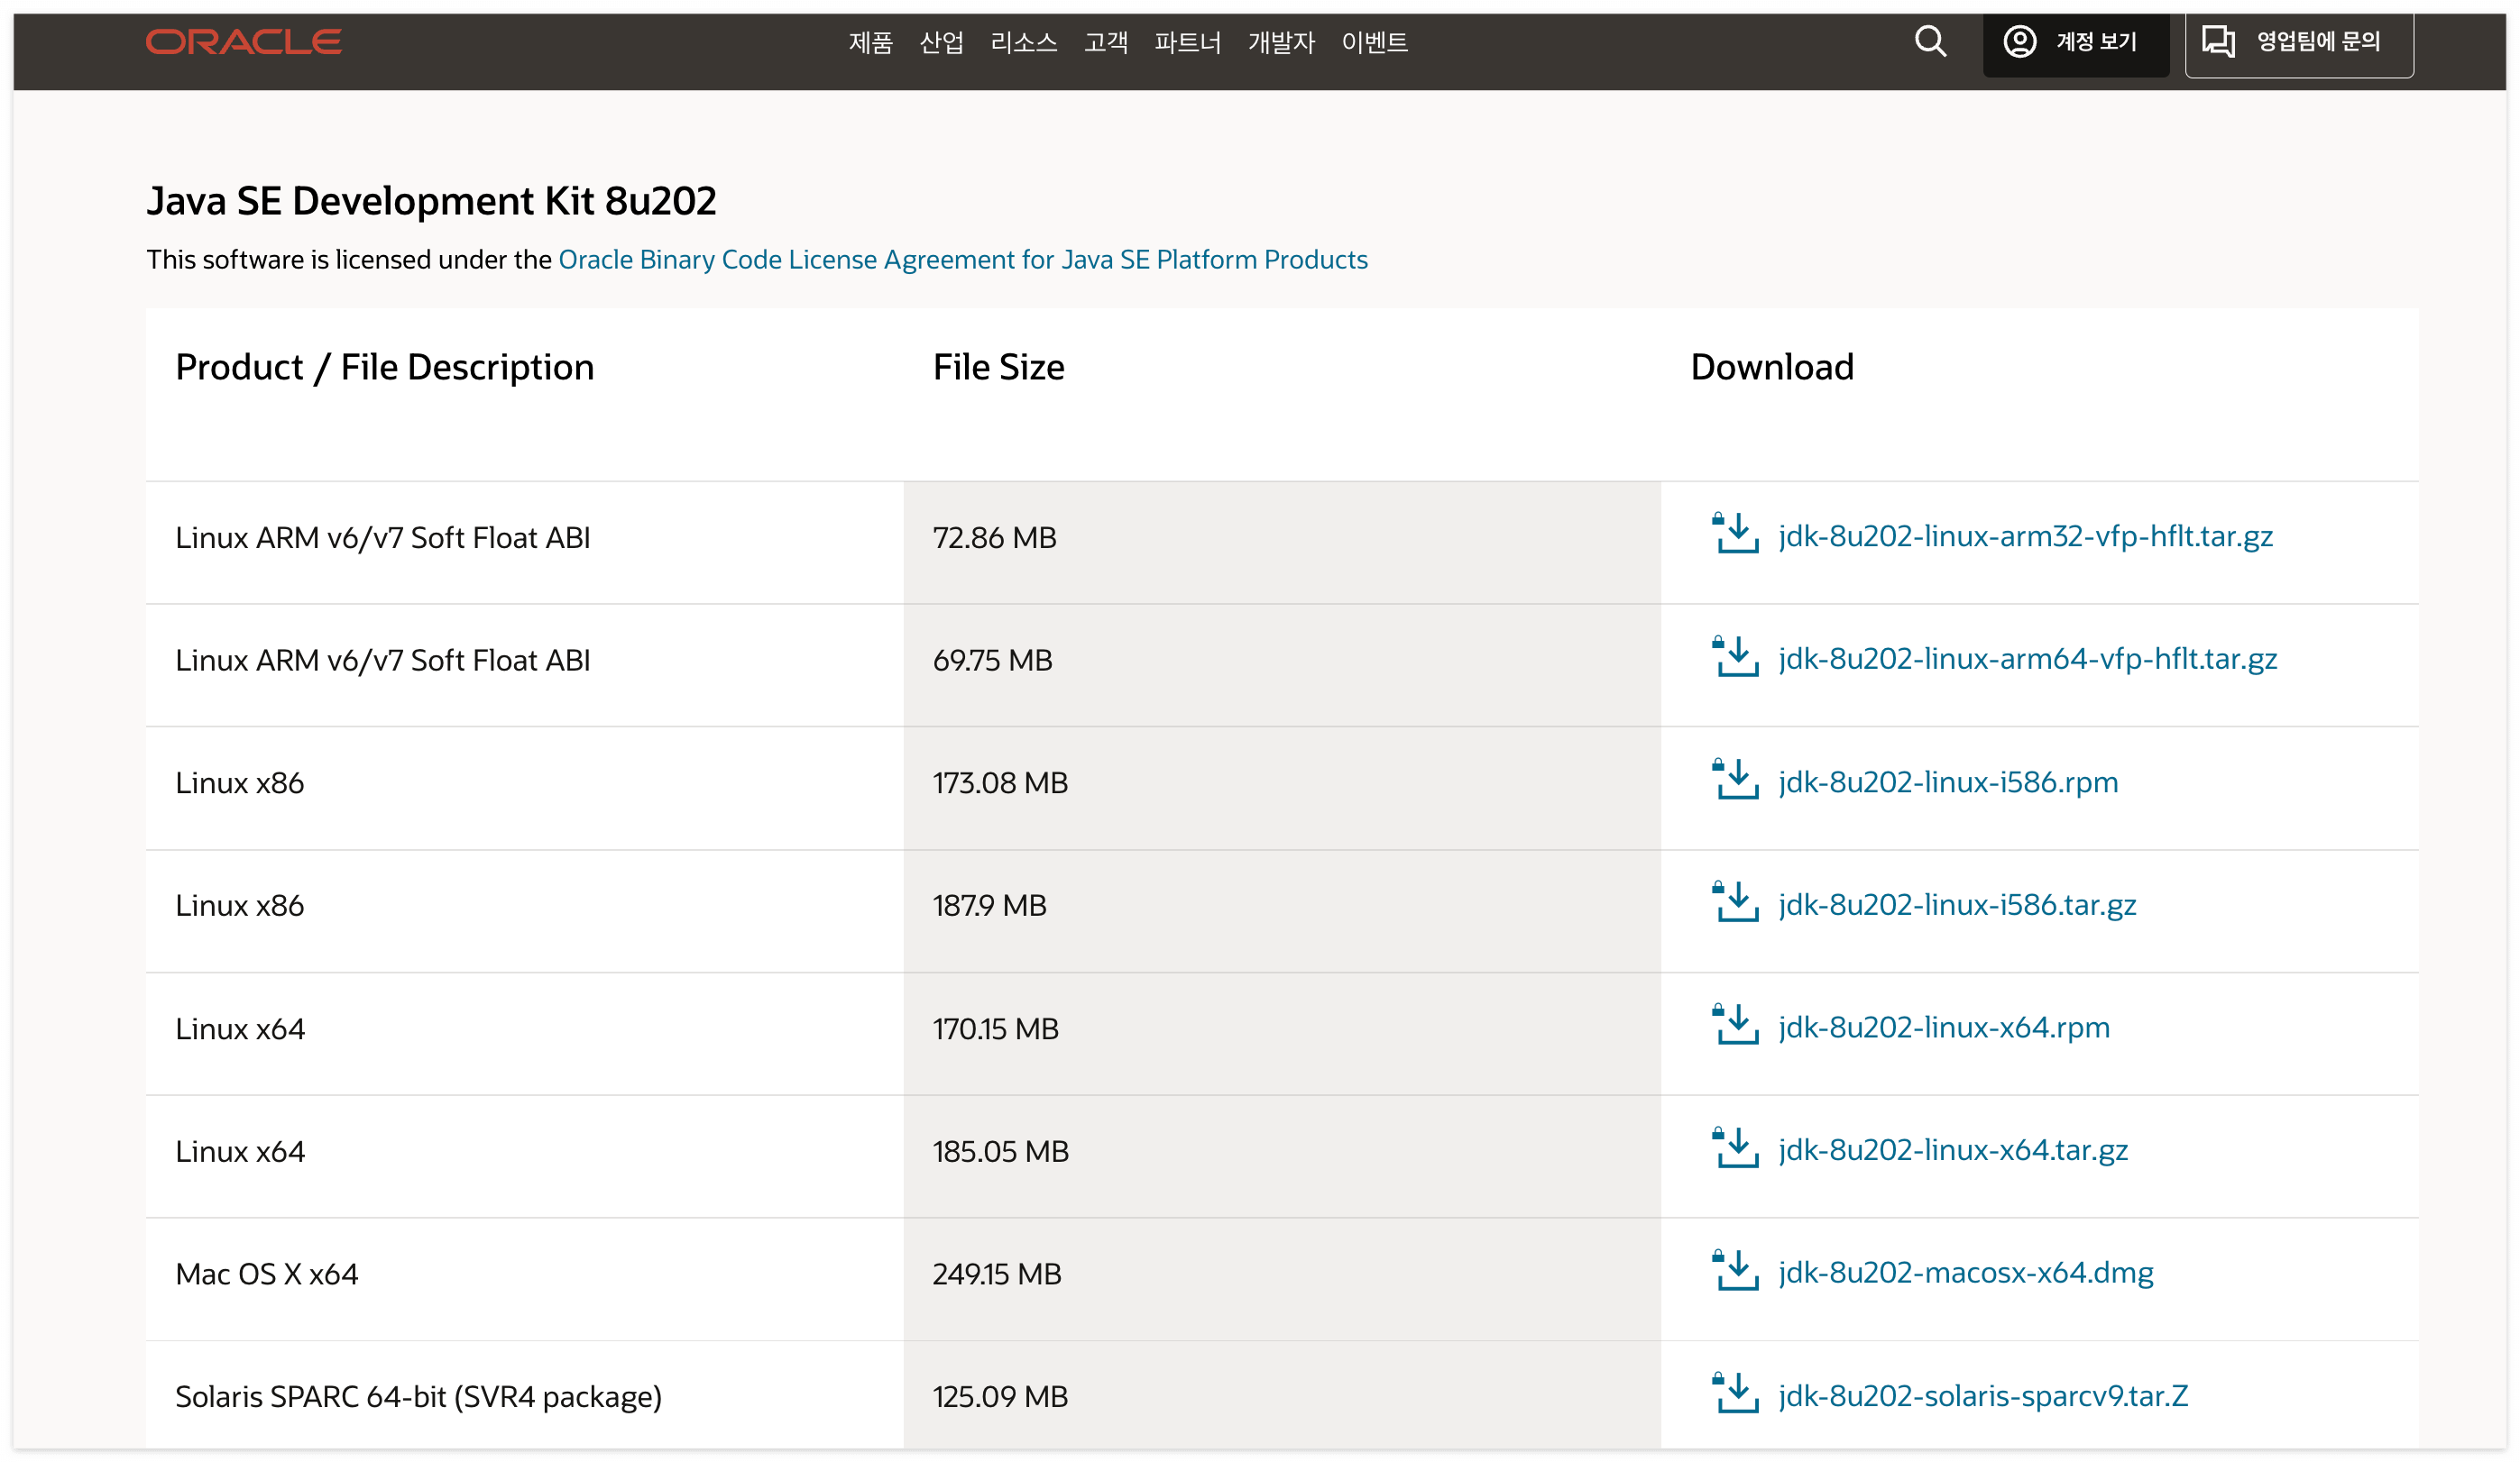Viewport: 2520px width, 1462px height.
Task: Click Linux x86 description in the 187.9 MB row
Action: [x=525, y=911]
